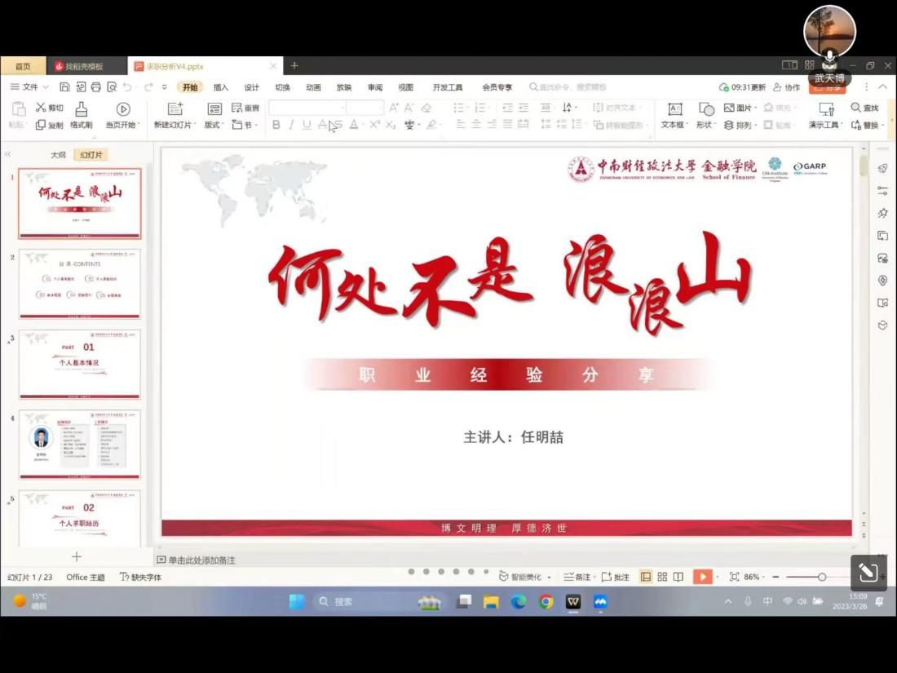This screenshot has width=897, height=673.
Task: Select slide 3 thumbnail 个人基本情况
Action: point(80,364)
